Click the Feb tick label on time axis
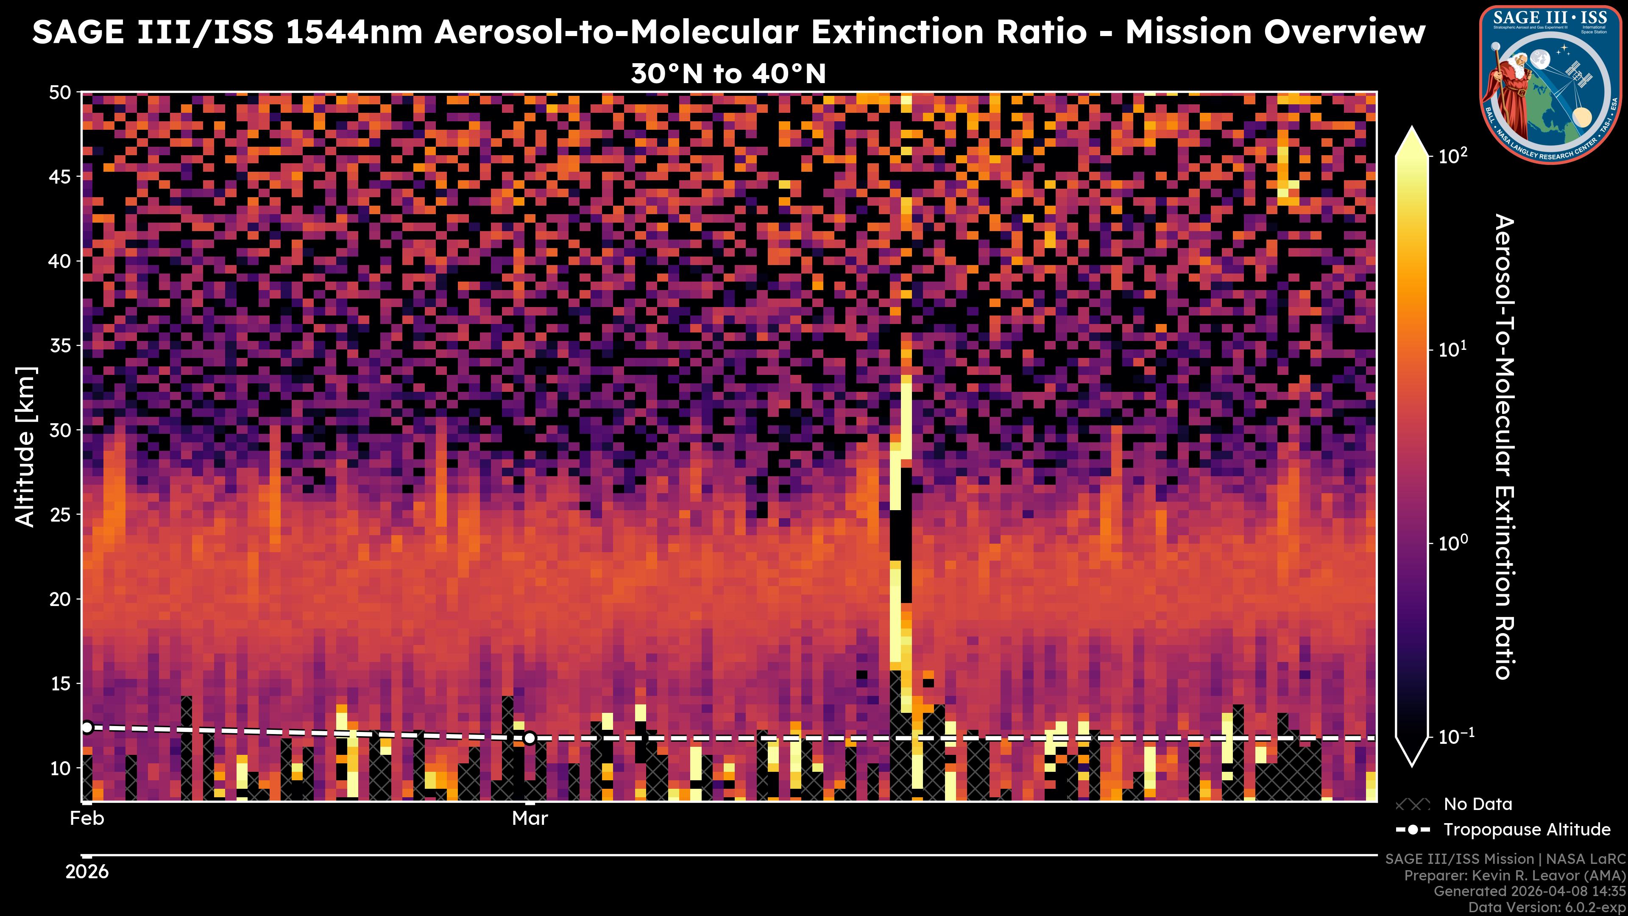This screenshot has width=1628, height=916. [x=87, y=818]
